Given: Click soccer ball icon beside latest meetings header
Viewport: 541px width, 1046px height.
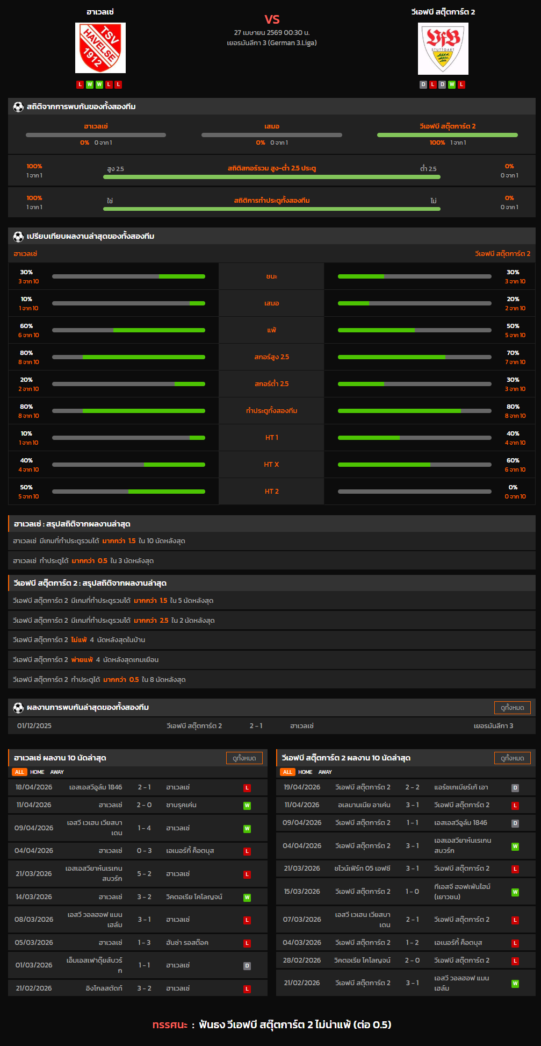Looking at the screenshot, I should (18, 708).
